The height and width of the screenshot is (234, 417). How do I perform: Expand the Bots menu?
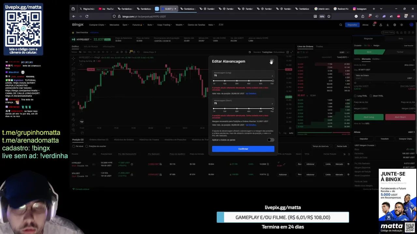pos(151,25)
